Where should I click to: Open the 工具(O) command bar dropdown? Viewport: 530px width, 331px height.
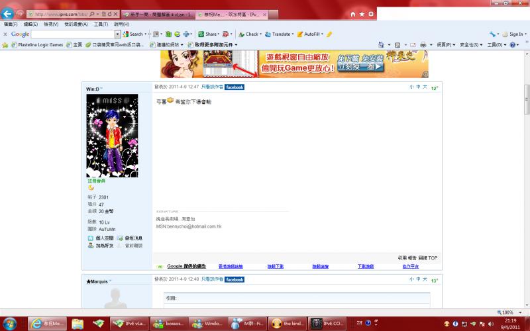click(x=497, y=44)
